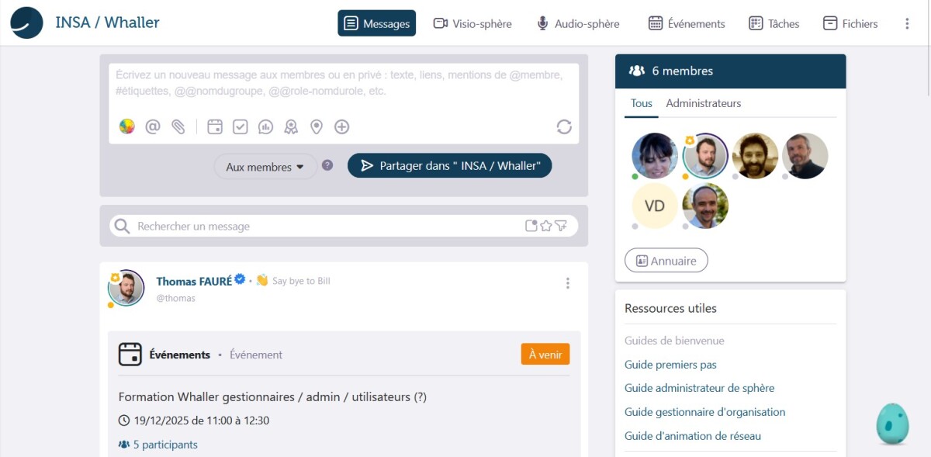
Task: Open the help question mark icon
Action: [327, 165]
